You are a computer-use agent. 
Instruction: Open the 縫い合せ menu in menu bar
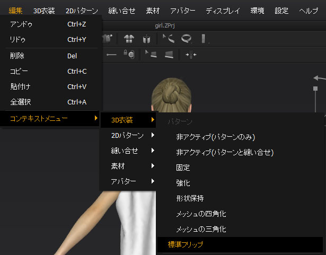[x=122, y=11]
